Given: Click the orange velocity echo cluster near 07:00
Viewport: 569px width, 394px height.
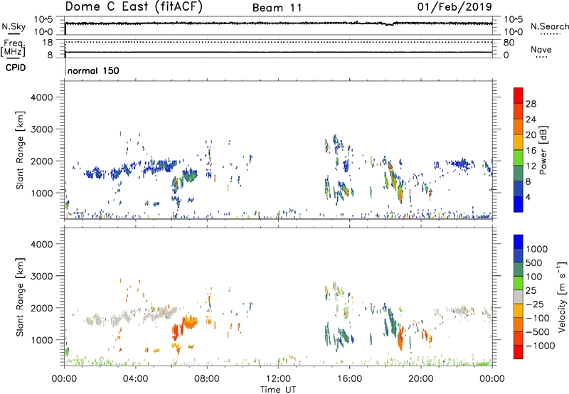Looking at the screenshot, I should click(190, 321).
